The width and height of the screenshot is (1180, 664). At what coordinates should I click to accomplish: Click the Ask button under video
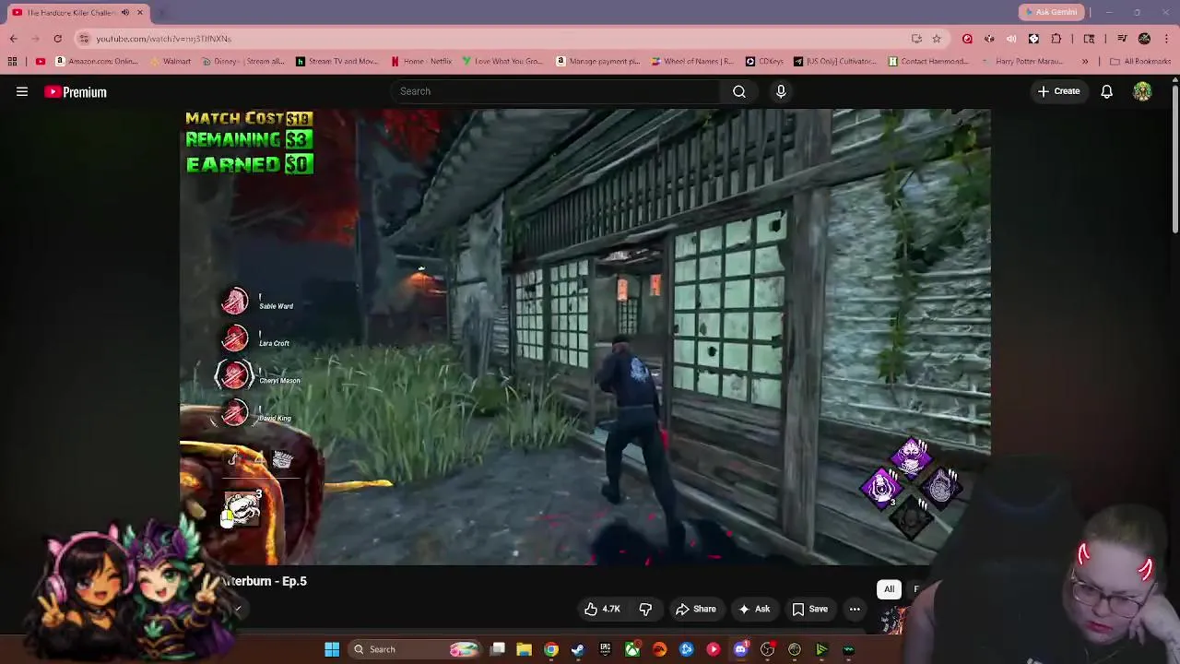pos(755,609)
